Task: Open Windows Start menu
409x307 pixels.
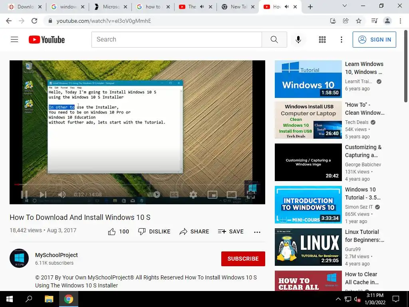Action: pos(10,299)
